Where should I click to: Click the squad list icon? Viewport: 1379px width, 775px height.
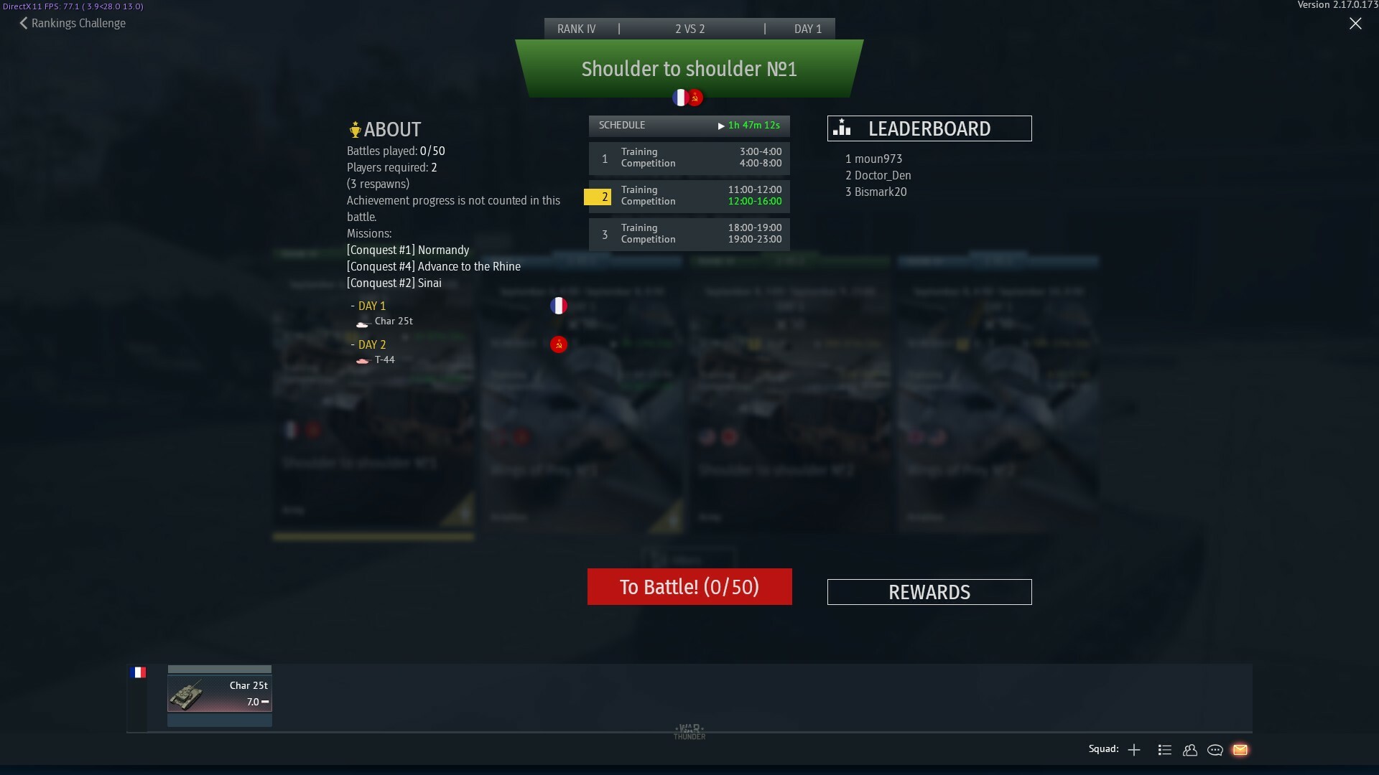click(x=1165, y=750)
